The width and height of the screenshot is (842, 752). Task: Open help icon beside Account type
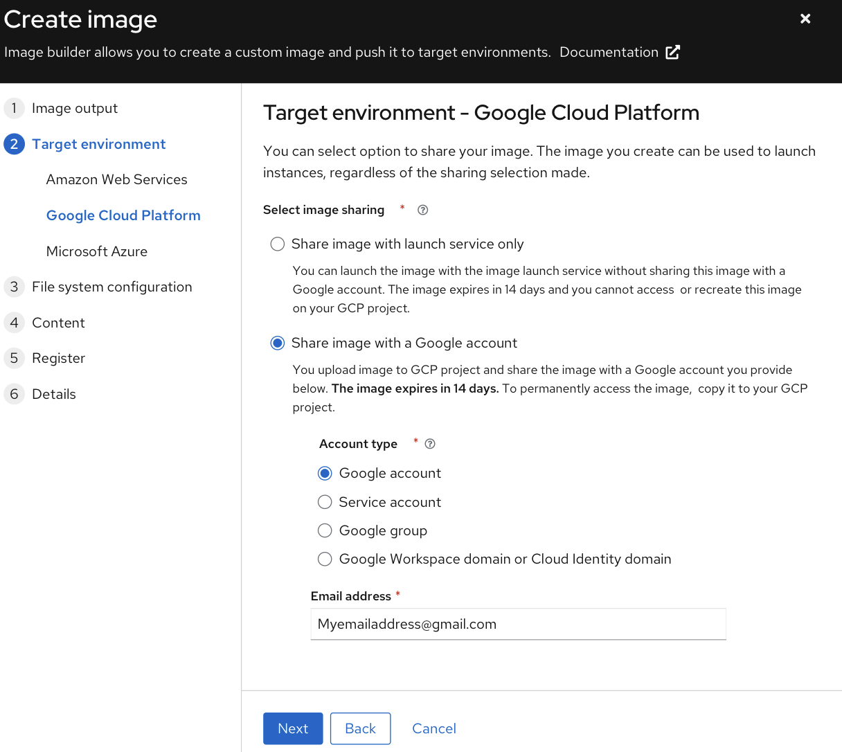(x=430, y=444)
